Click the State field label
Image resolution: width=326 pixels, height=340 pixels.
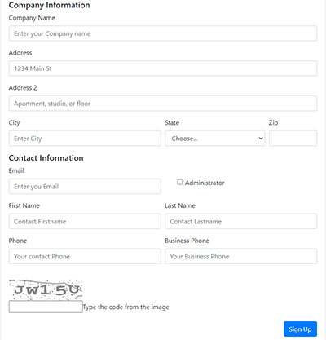(x=172, y=123)
